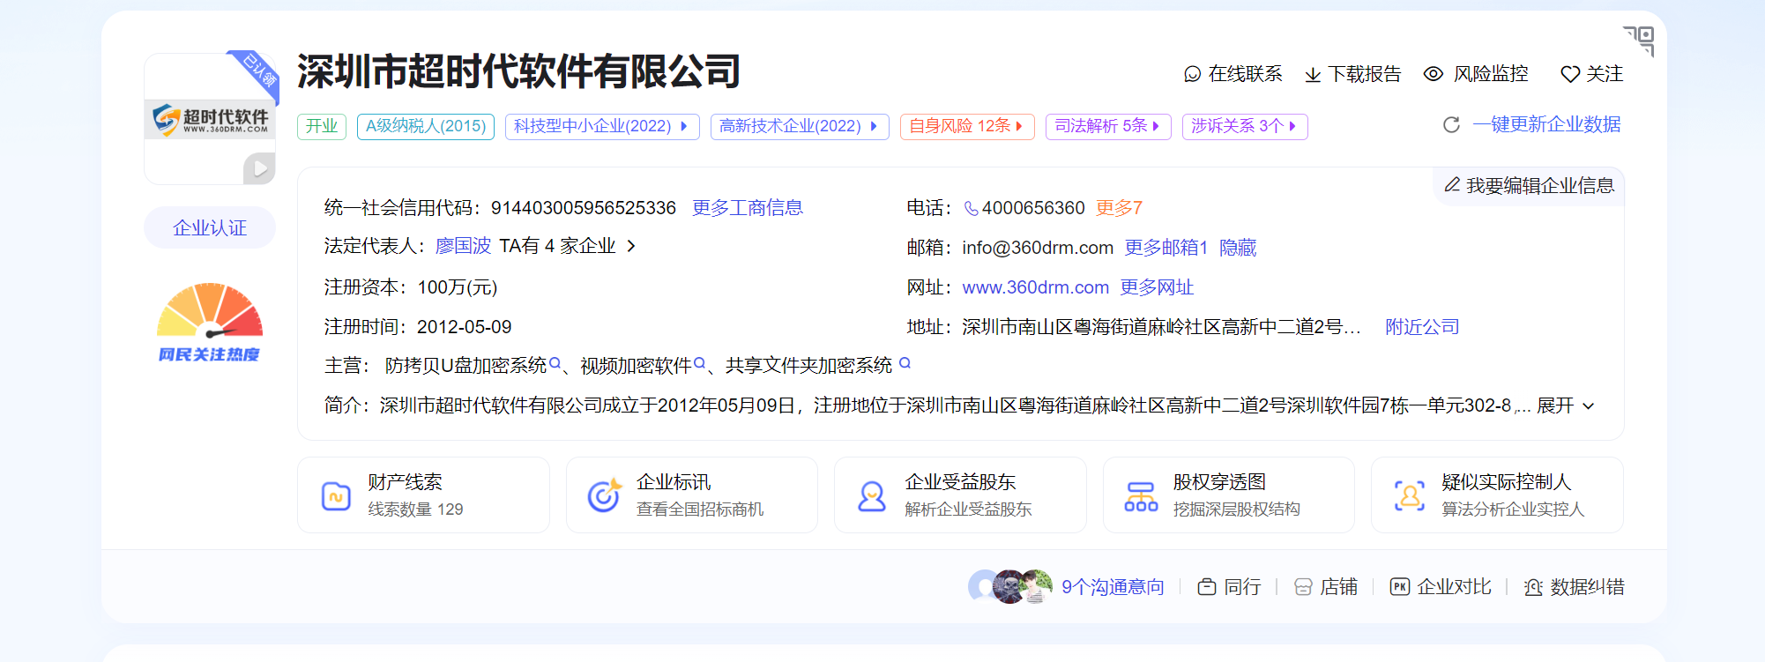
Task: Click 解析企业受益股东 subtitle
Action: click(968, 510)
